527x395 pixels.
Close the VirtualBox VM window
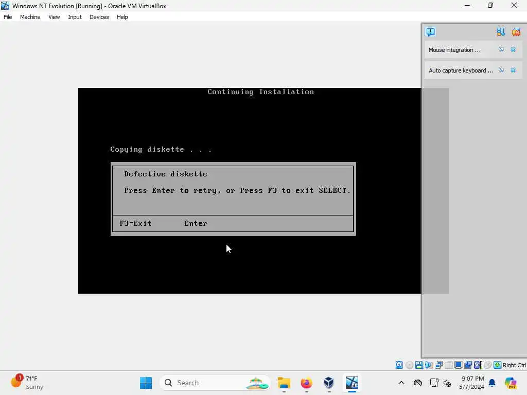pyautogui.click(x=514, y=5)
